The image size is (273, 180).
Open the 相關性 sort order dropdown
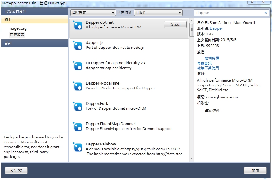[x=158, y=13]
